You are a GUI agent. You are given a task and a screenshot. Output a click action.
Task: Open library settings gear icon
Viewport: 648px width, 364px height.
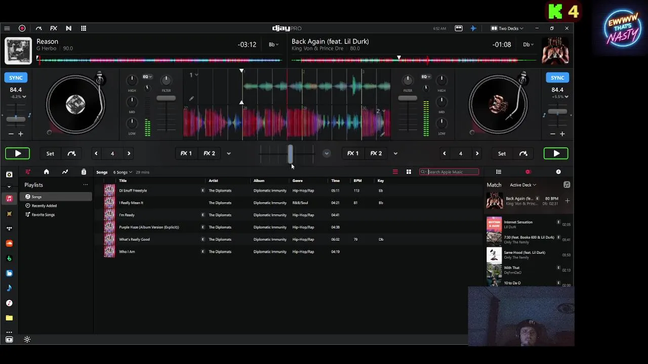click(x=27, y=340)
